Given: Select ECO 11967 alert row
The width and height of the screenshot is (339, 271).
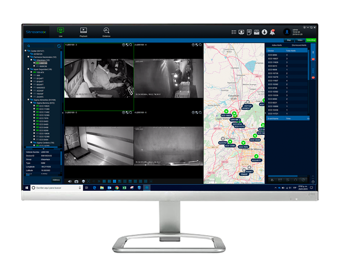Looking at the screenshot, I should pyautogui.click(x=287, y=81).
